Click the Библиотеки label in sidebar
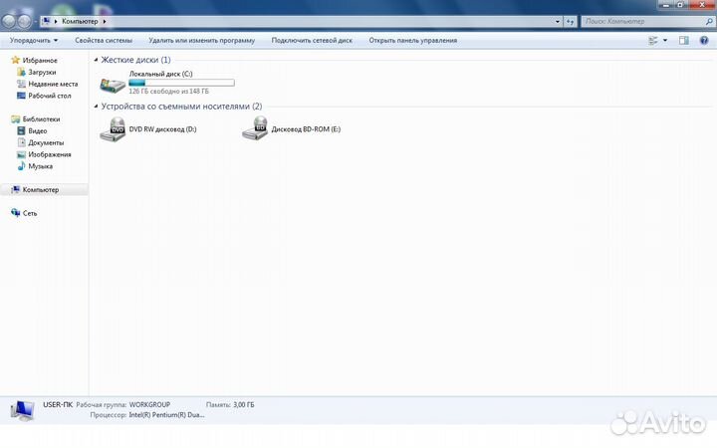This screenshot has height=448, width=717. pyautogui.click(x=41, y=118)
